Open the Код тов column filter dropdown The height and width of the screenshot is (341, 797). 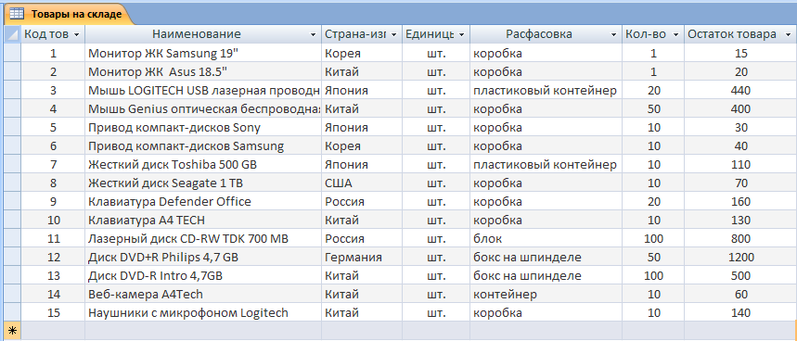[x=77, y=34]
